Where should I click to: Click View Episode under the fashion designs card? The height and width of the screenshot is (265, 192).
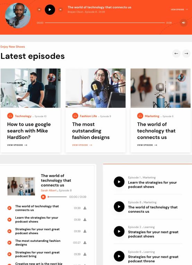[82, 145]
